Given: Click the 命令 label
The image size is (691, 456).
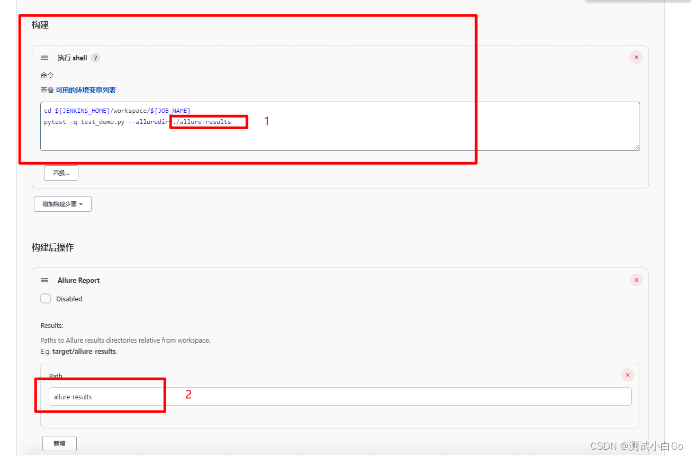Looking at the screenshot, I should (x=47, y=75).
